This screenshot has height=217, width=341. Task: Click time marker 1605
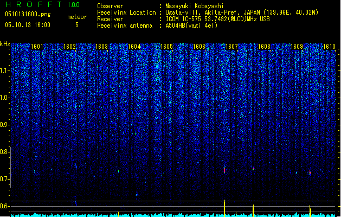pos(166,47)
